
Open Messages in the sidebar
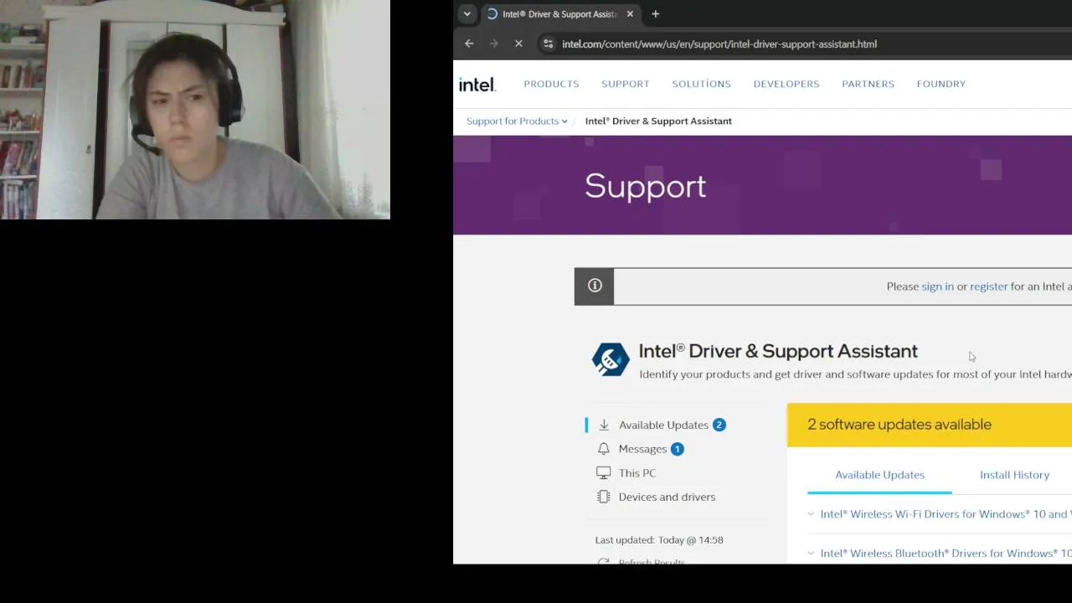click(x=642, y=449)
